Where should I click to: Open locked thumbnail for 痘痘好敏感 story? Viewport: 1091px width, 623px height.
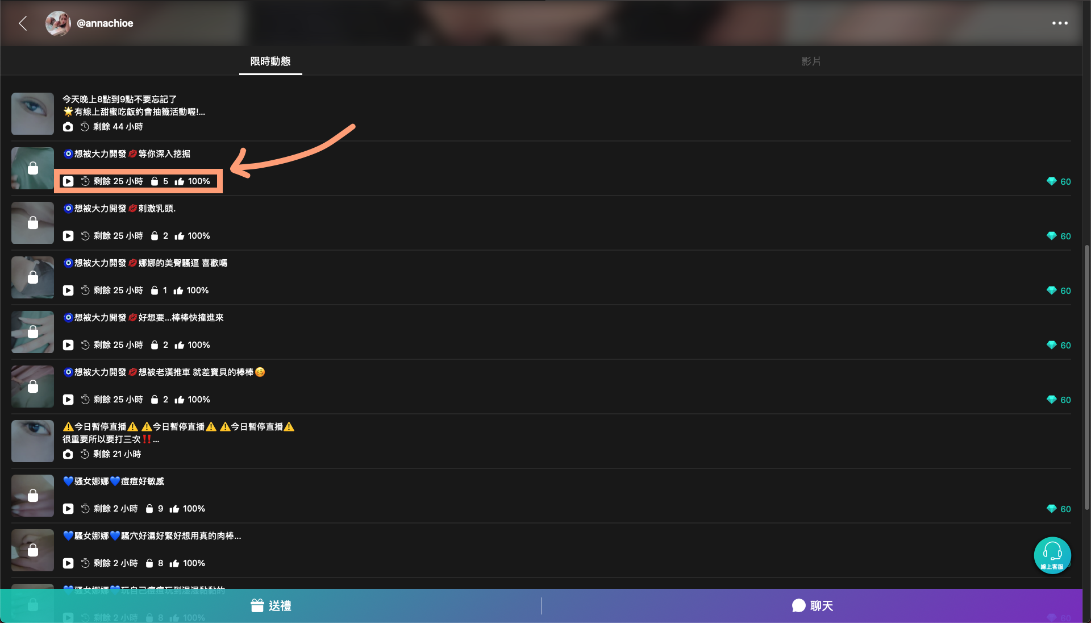click(x=32, y=496)
